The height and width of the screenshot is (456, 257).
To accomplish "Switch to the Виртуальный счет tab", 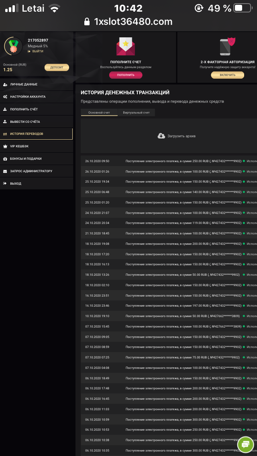I will click(136, 113).
